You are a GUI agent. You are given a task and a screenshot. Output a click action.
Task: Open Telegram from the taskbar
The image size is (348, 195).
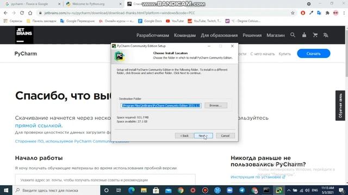pos(242,190)
